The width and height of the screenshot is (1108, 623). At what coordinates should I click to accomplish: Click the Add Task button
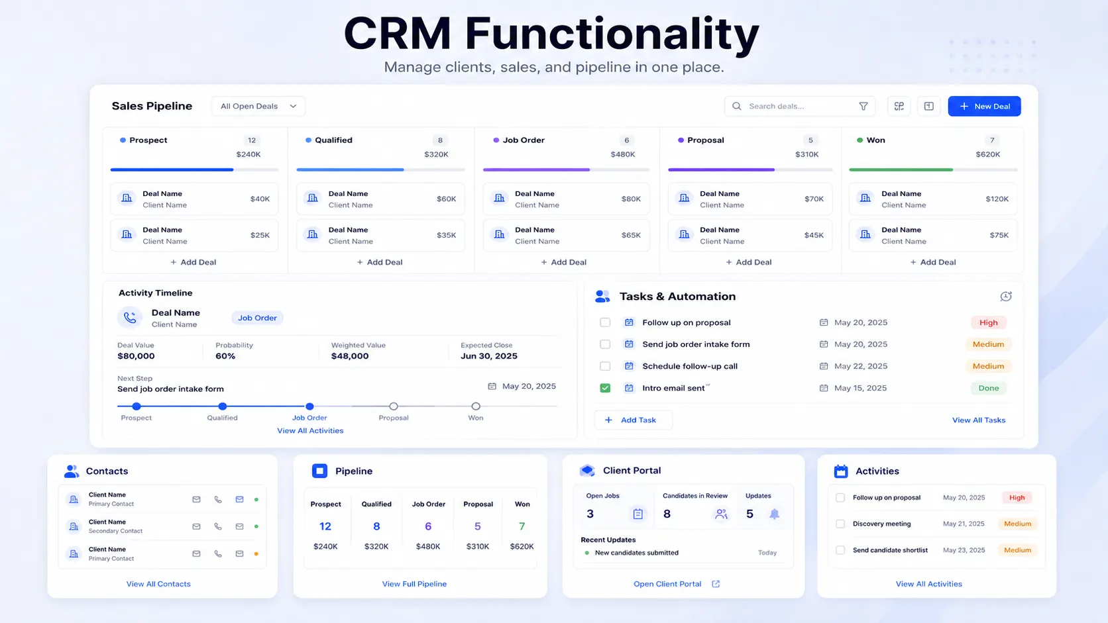(634, 420)
